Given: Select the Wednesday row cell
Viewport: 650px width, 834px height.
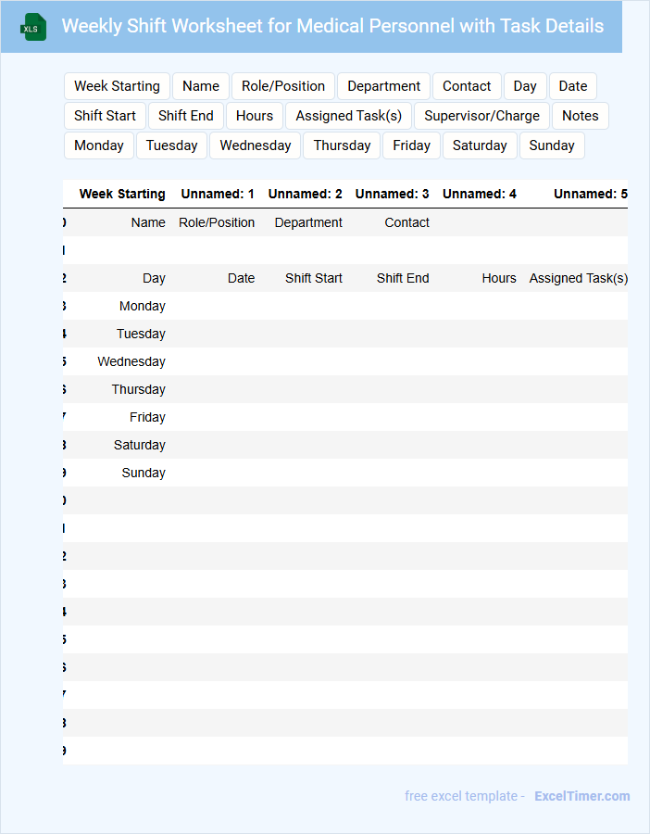Looking at the screenshot, I should 131,361.
